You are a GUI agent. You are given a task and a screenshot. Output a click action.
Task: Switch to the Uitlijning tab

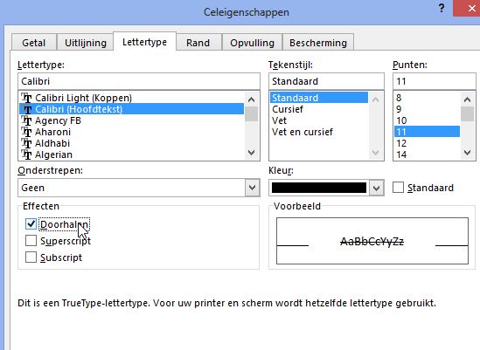click(x=86, y=43)
